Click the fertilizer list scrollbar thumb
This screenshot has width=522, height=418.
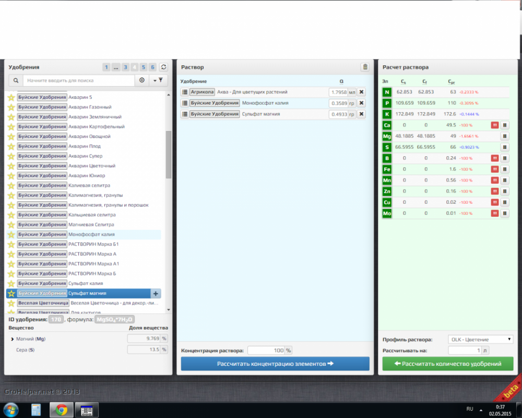[x=169, y=155]
